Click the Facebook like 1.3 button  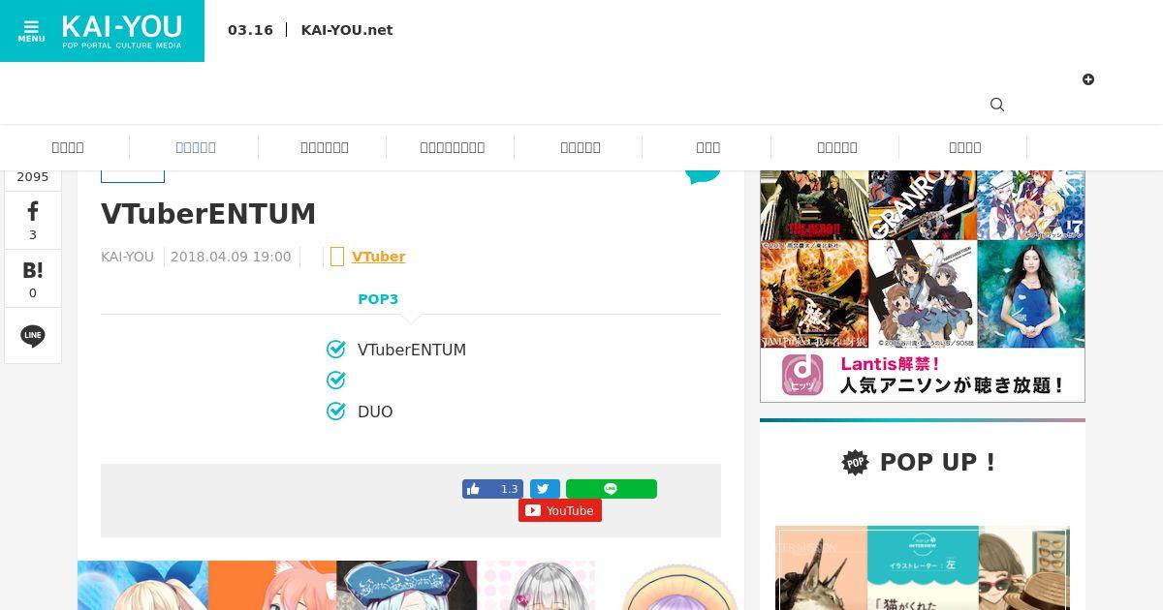(492, 489)
